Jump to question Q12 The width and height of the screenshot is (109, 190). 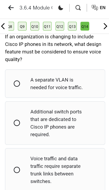click(60, 26)
